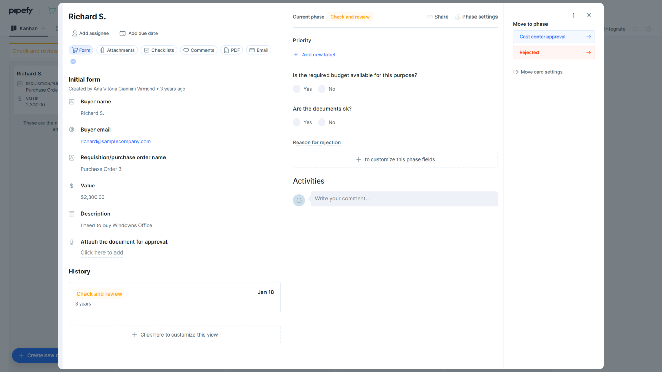Open the Email tab for this card

click(x=258, y=50)
